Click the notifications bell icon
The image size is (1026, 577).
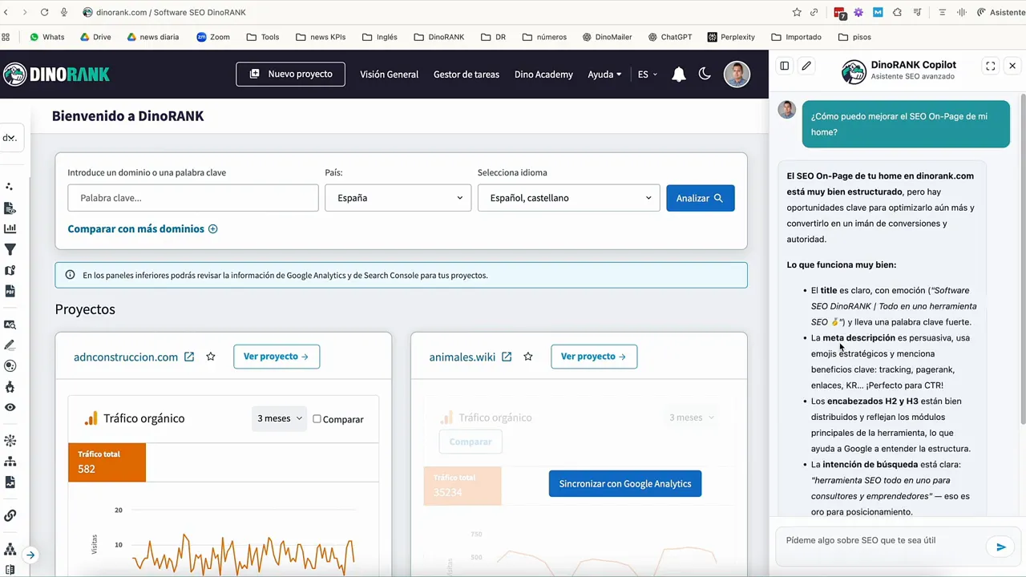point(678,75)
